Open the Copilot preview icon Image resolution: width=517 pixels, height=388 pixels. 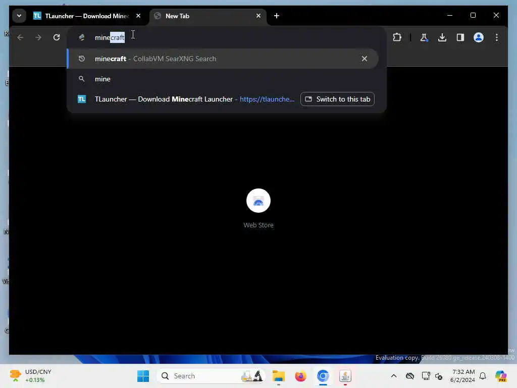pos(501,376)
